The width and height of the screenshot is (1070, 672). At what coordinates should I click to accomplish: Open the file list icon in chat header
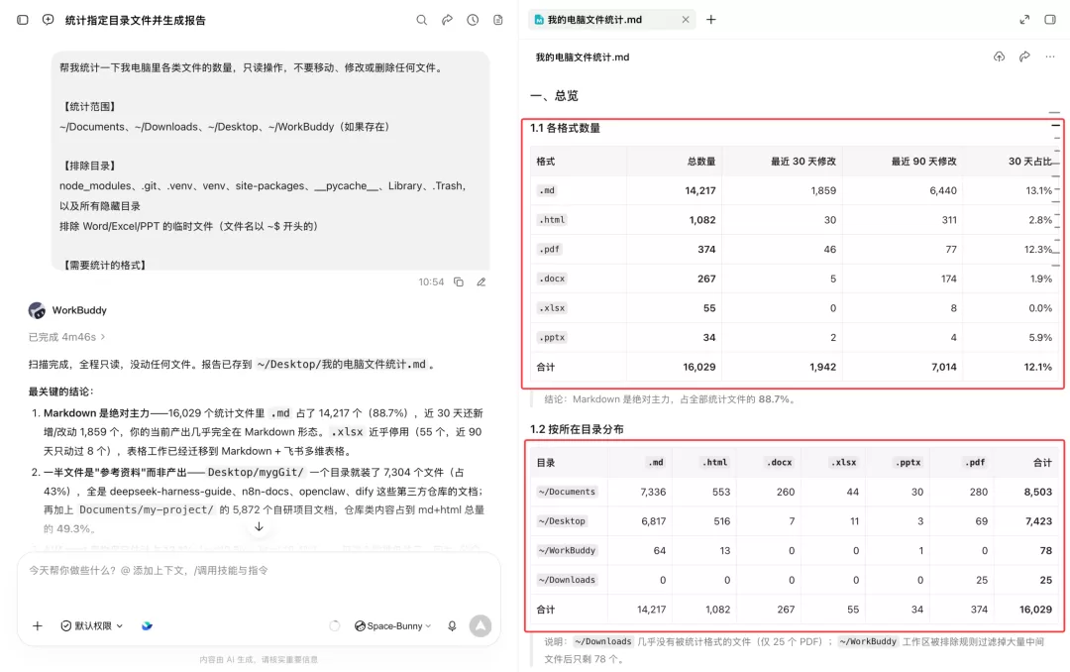click(x=498, y=20)
